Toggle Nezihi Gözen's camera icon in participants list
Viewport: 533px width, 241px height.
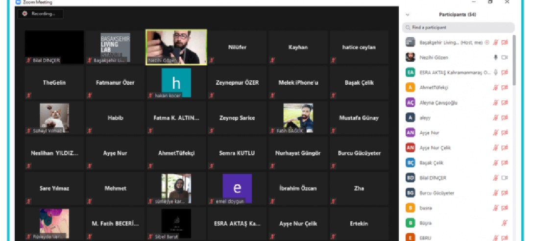505,57
